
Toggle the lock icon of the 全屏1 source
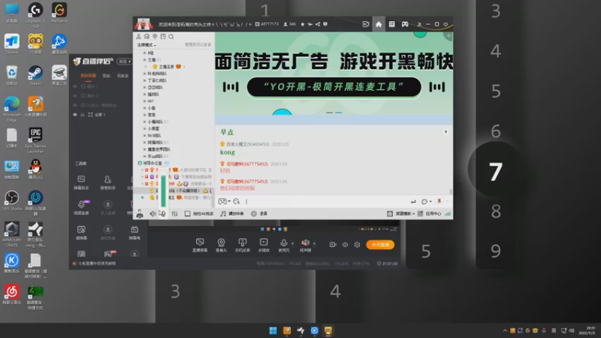(x=83, y=115)
